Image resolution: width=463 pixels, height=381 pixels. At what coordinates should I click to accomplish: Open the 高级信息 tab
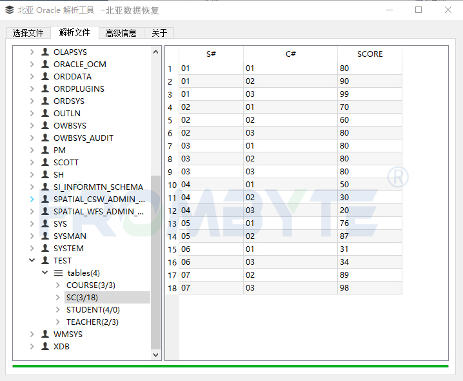click(121, 33)
